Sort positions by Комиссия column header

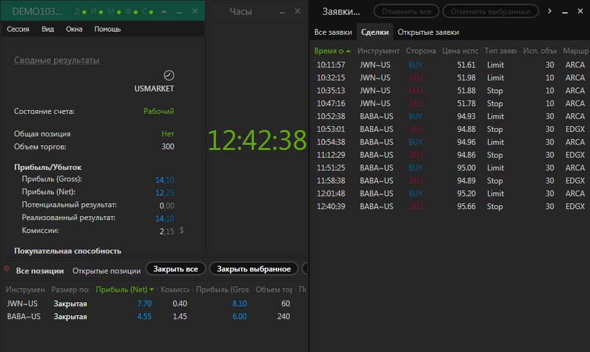coord(175,290)
